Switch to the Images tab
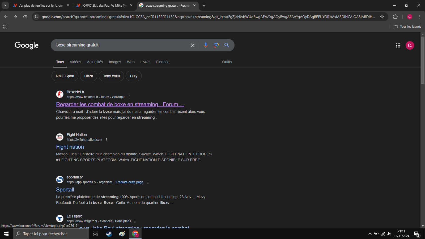The height and width of the screenshot is (239, 425). coord(115,62)
